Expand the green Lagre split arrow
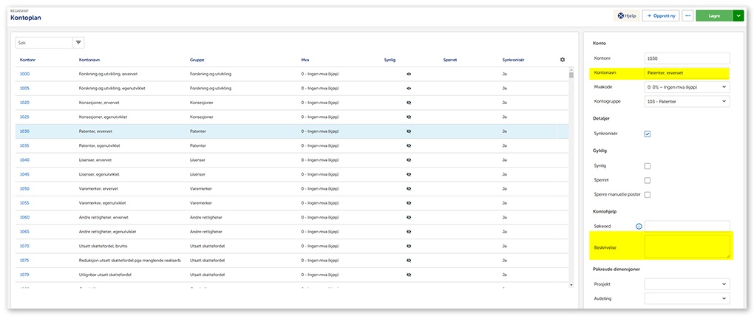The image size is (754, 316). coord(738,16)
